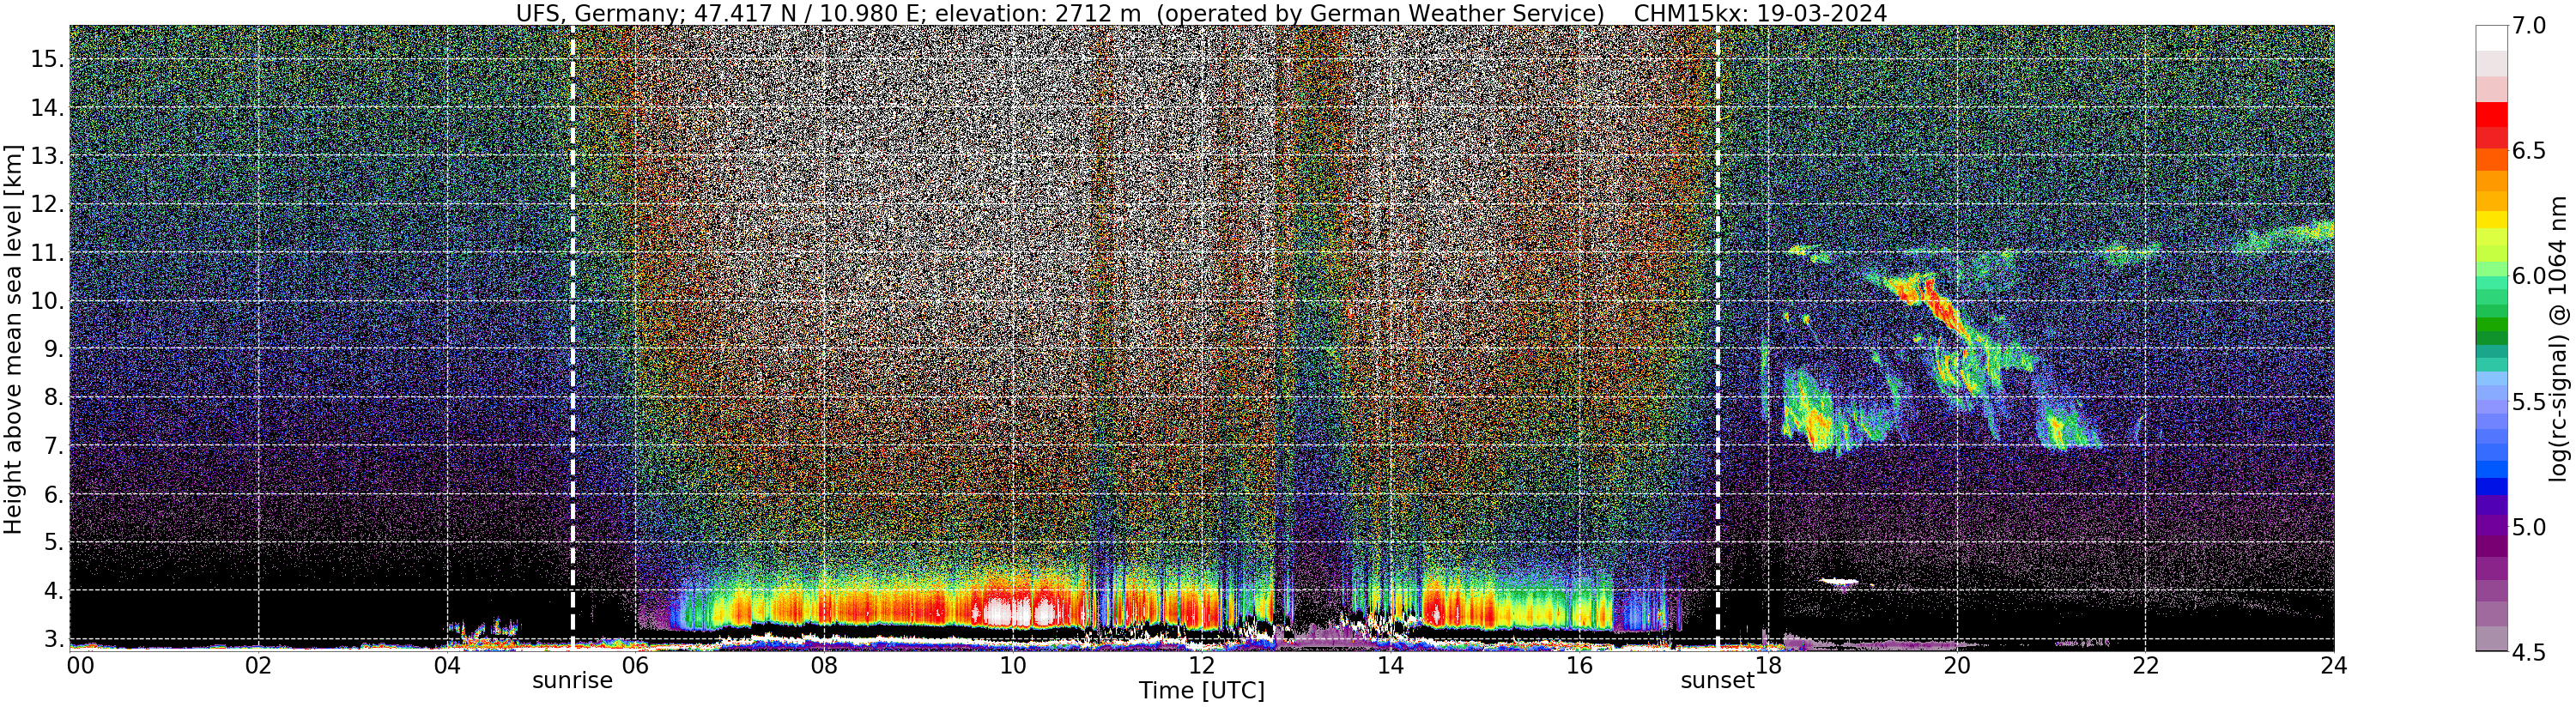Click the sunrise label below the axis

[572, 681]
